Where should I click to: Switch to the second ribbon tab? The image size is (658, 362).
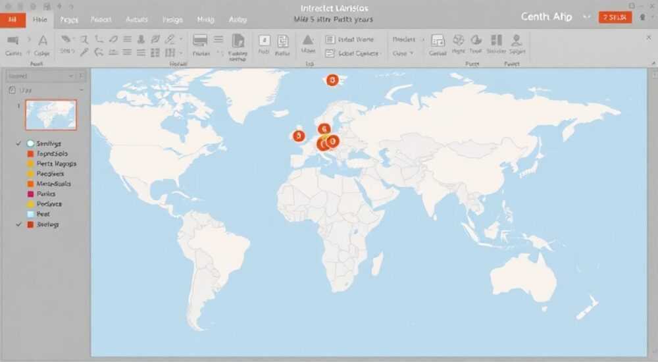(39, 20)
